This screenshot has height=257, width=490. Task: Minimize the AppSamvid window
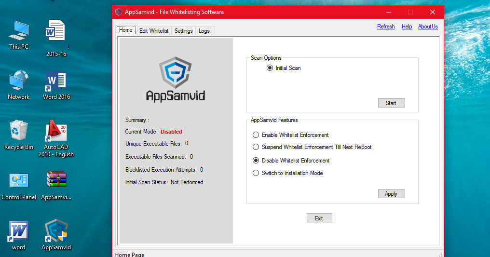click(x=388, y=12)
